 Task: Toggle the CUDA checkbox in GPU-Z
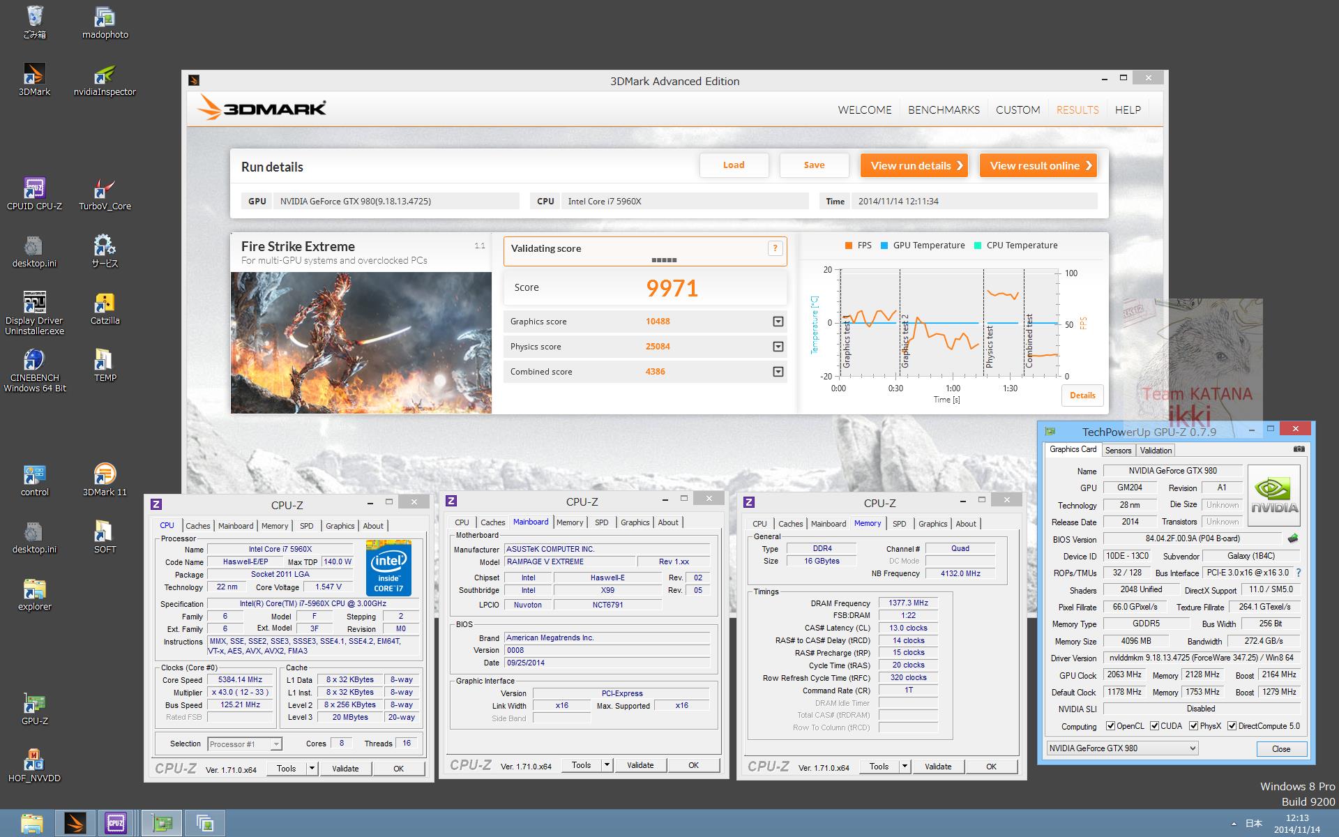point(1155,726)
